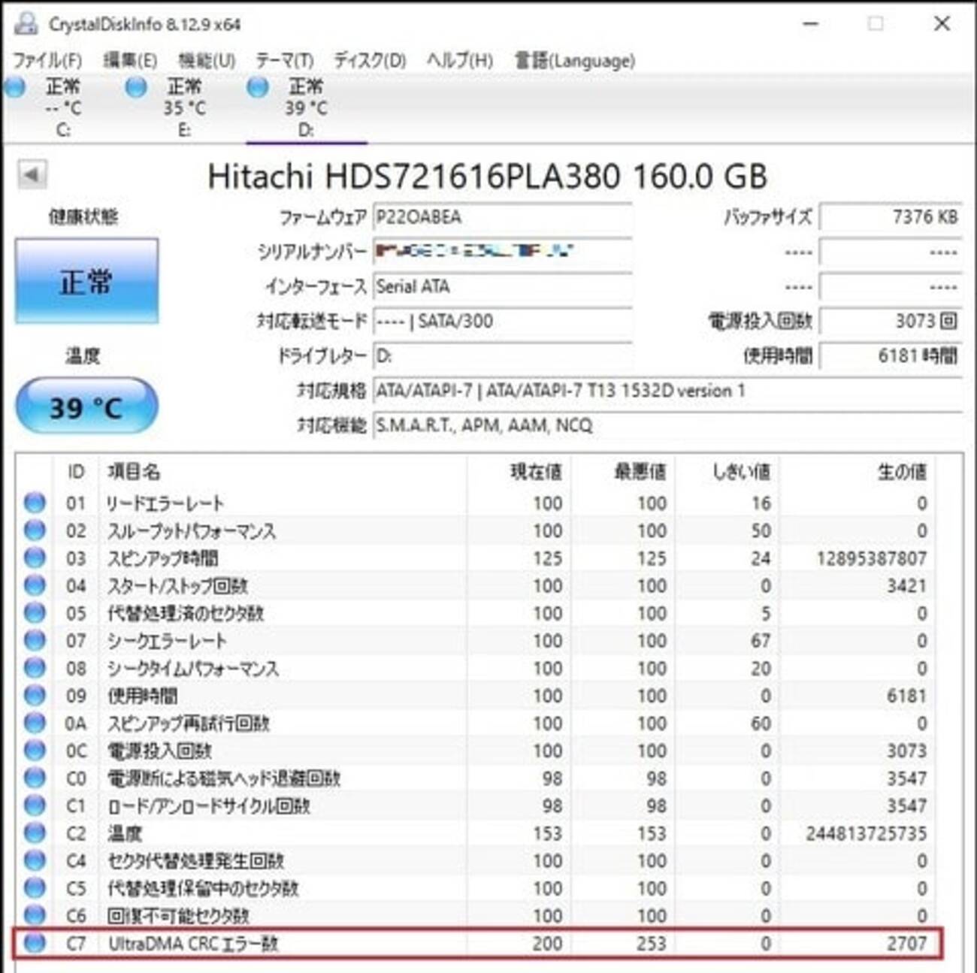977x973 pixels.
Task: Click the しきい値 column header
Action: click(x=741, y=472)
